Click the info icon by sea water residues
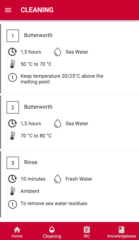The width and height of the screenshot is (139, 240). 12,204
